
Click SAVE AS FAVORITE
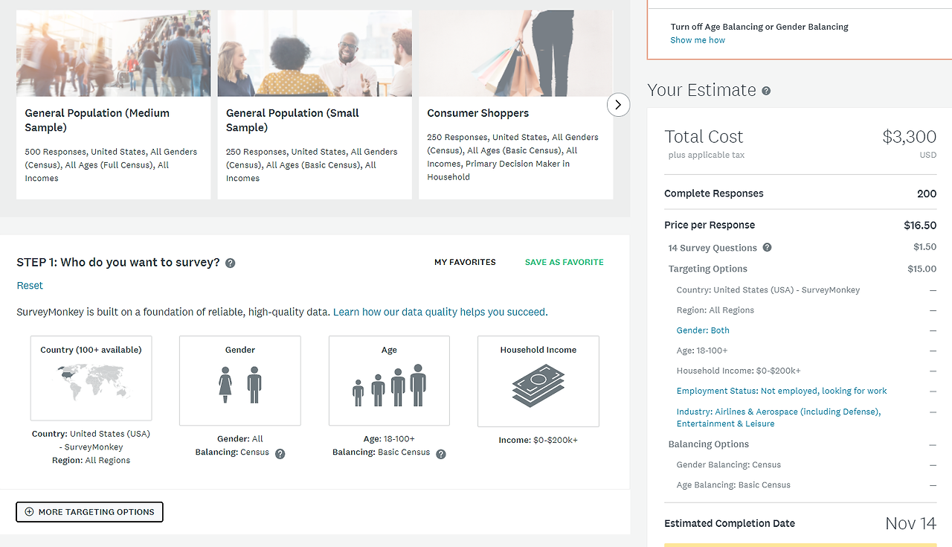tap(564, 262)
